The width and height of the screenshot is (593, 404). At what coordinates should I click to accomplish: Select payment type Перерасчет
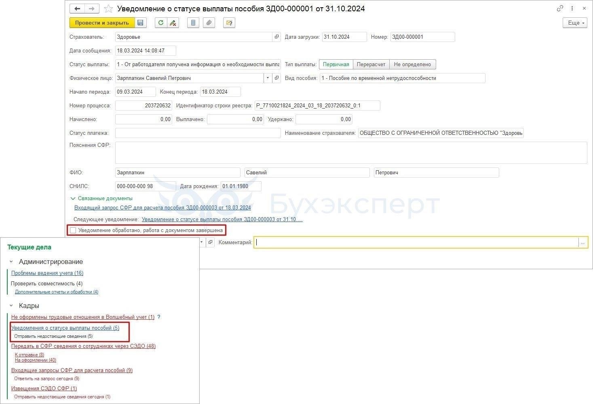(x=371, y=64)
